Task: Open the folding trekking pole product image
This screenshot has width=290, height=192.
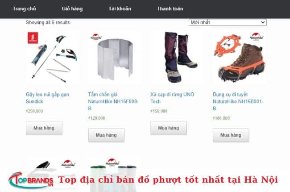Action: 53,58
